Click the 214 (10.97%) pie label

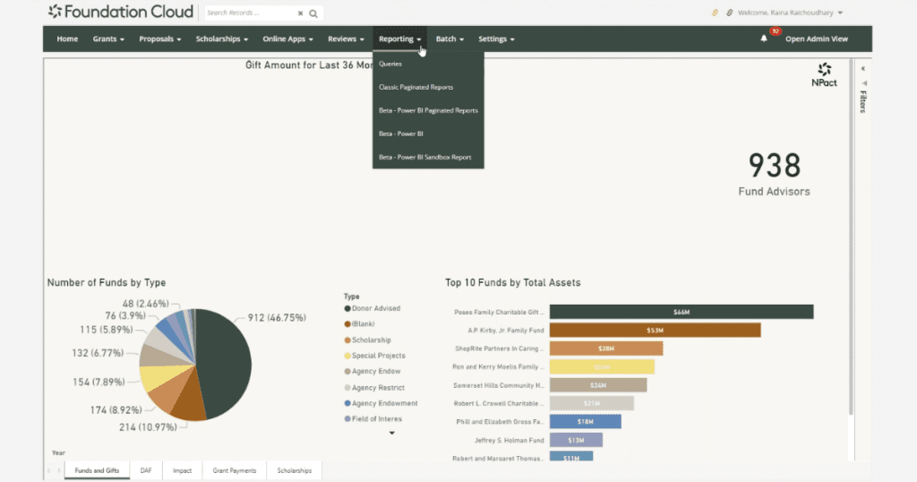pyautogui.click(x=148, y=427)
